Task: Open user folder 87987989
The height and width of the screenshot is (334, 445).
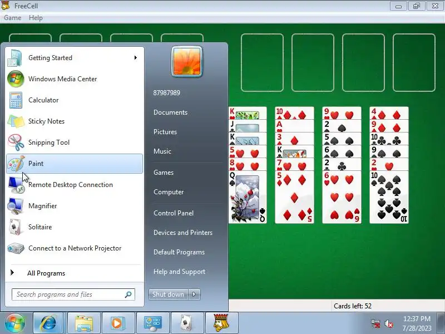Action: click(x=166, y=92)
